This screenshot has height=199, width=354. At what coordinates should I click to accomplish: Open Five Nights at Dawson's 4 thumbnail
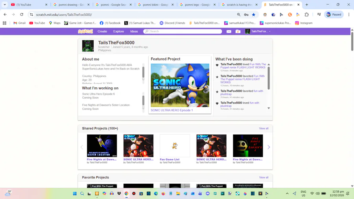[x=248, y=146]
